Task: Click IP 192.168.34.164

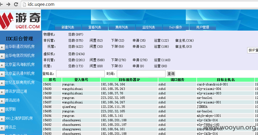Action: 113,84
